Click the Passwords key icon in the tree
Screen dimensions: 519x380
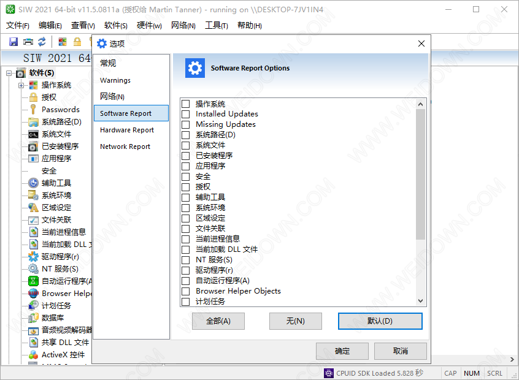(33, 110)
